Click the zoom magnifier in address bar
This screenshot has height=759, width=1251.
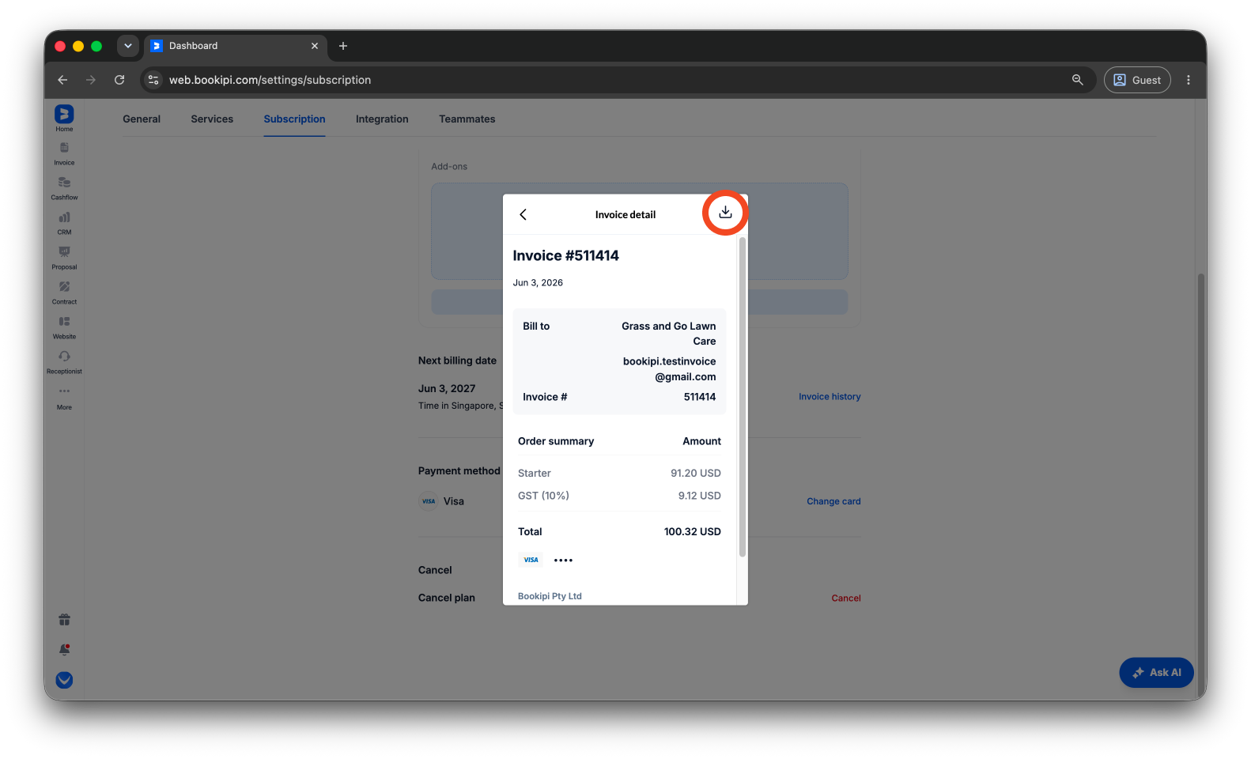tap(1077, 80)
